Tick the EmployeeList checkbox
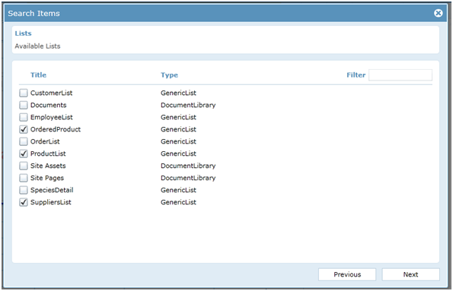This screenshot has height=291, width=453. point(24,117)
